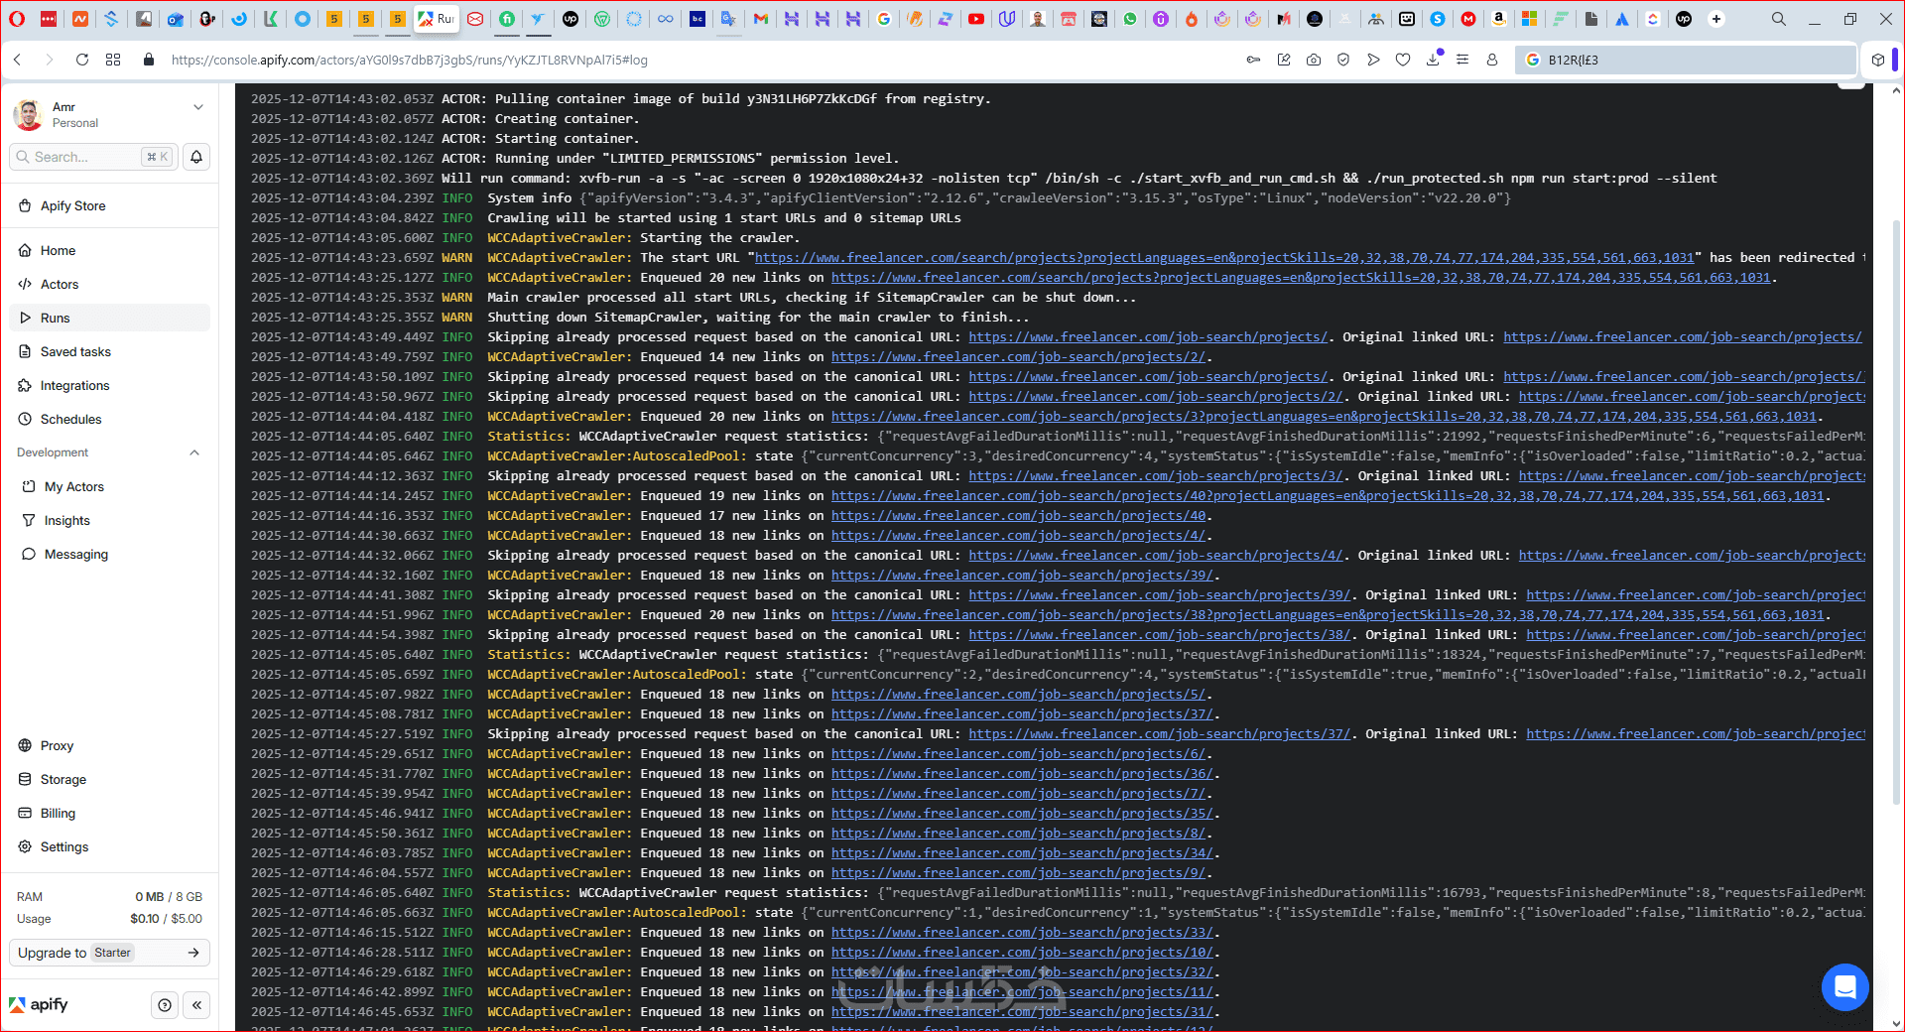Select Runs in sidebar
The width and height of the screenshot is (1905, 1032).
109,319
